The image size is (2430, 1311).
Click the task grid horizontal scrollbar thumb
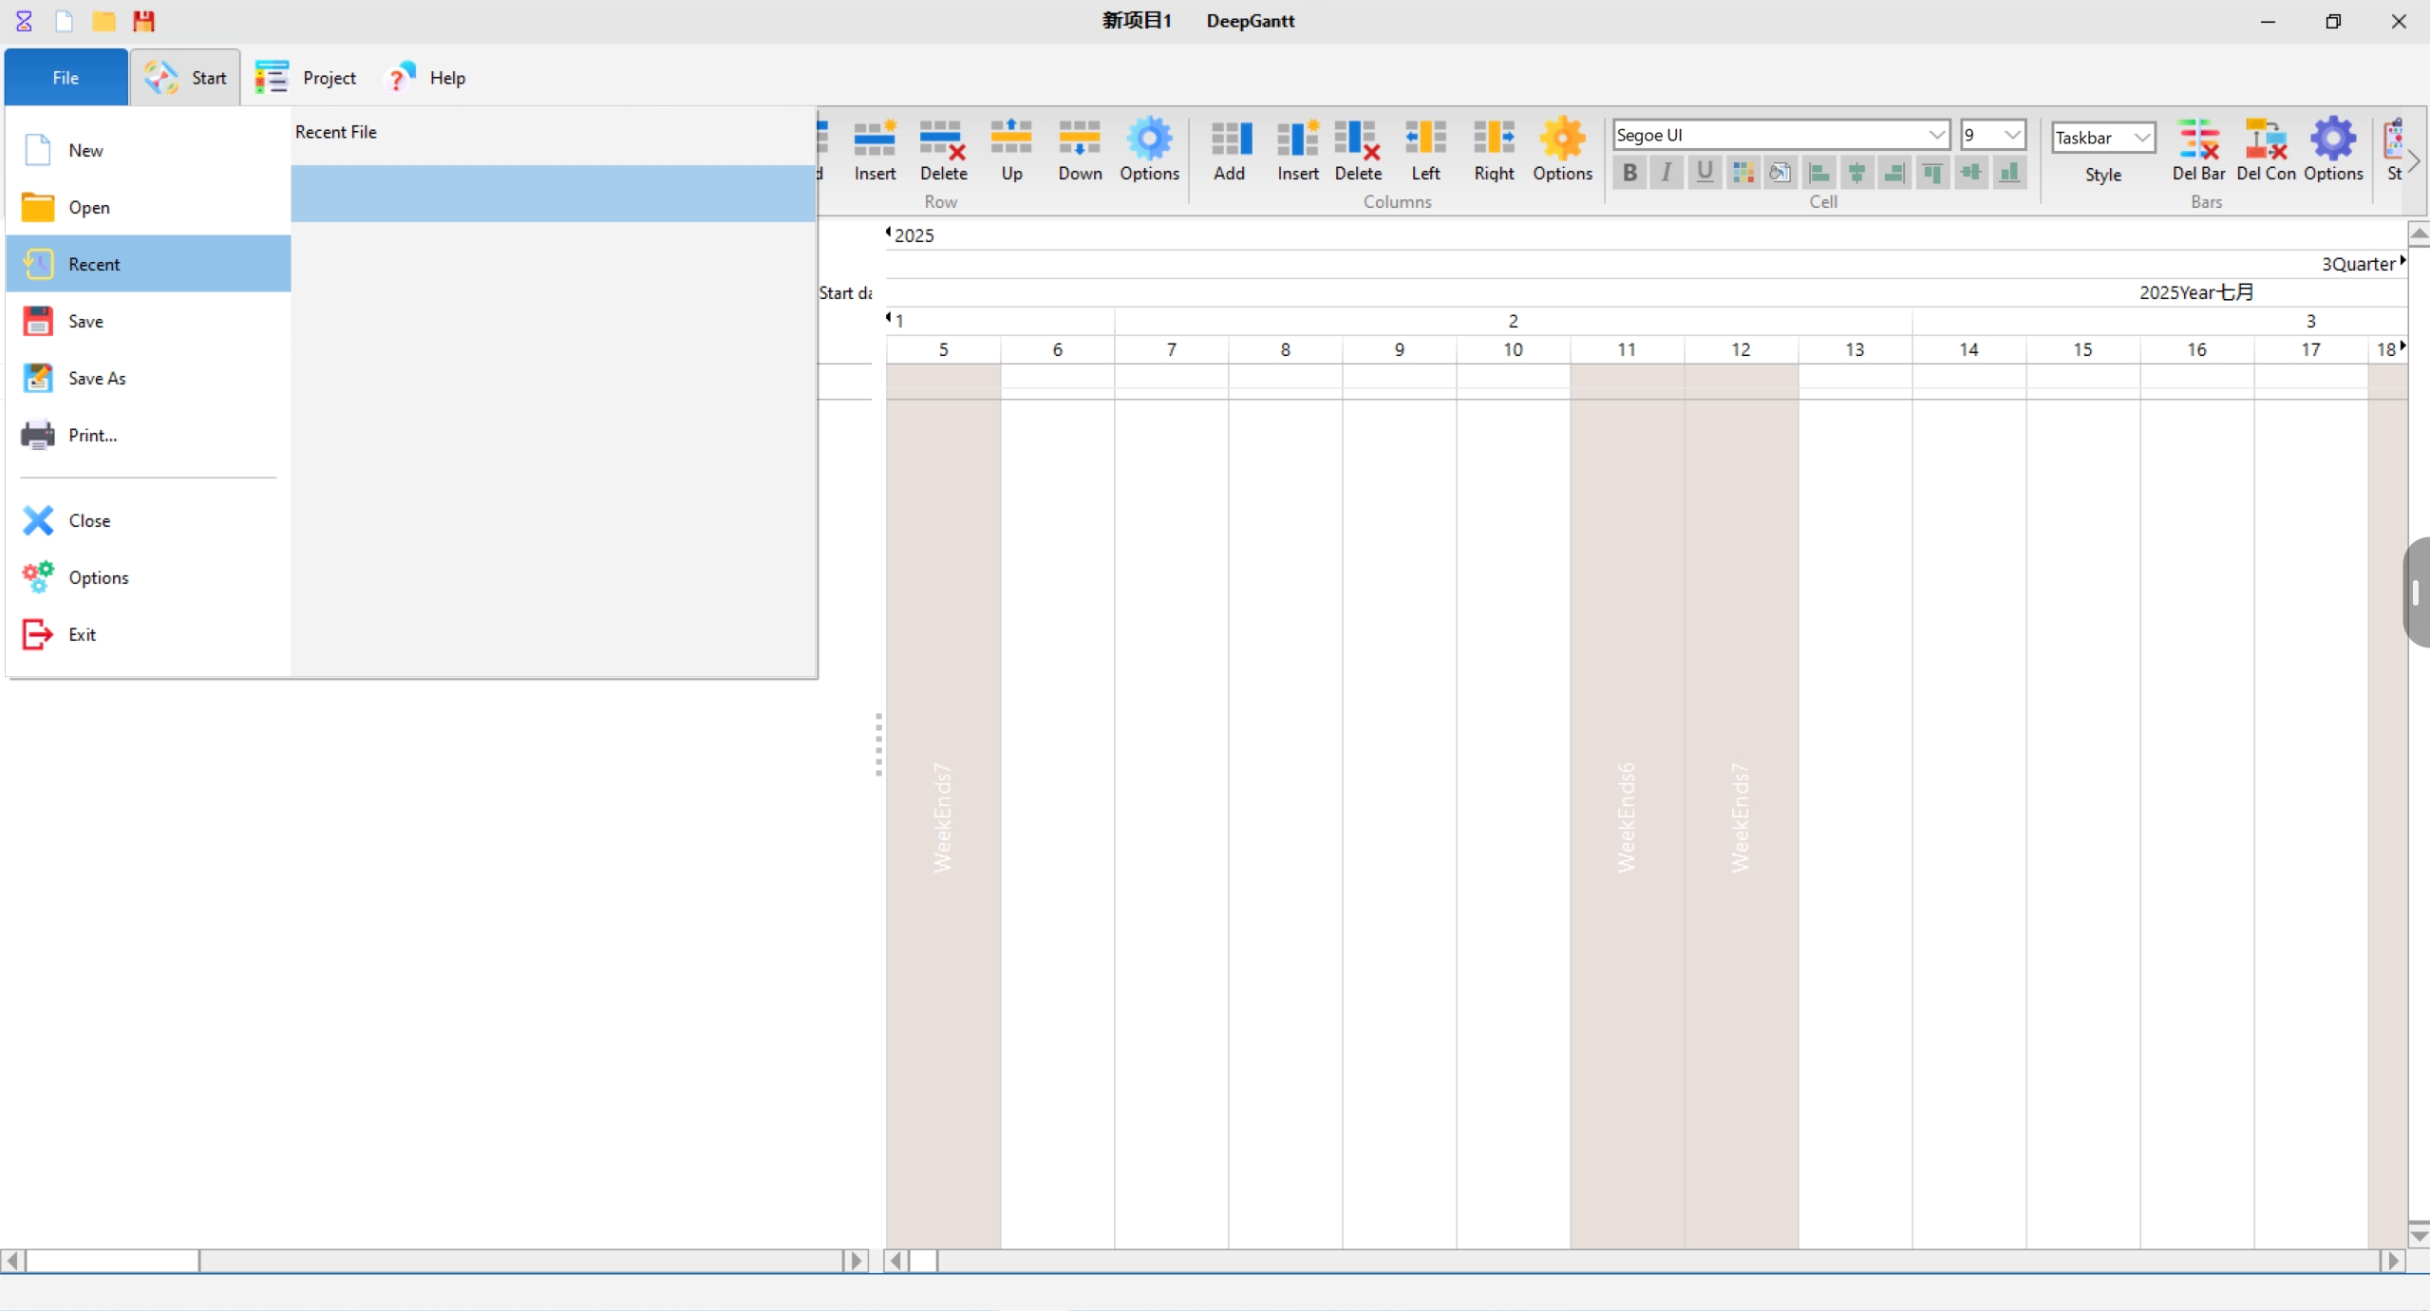[112, 1261]
